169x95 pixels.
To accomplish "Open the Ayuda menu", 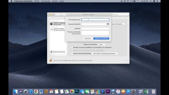I will click(x=62, y=1).
